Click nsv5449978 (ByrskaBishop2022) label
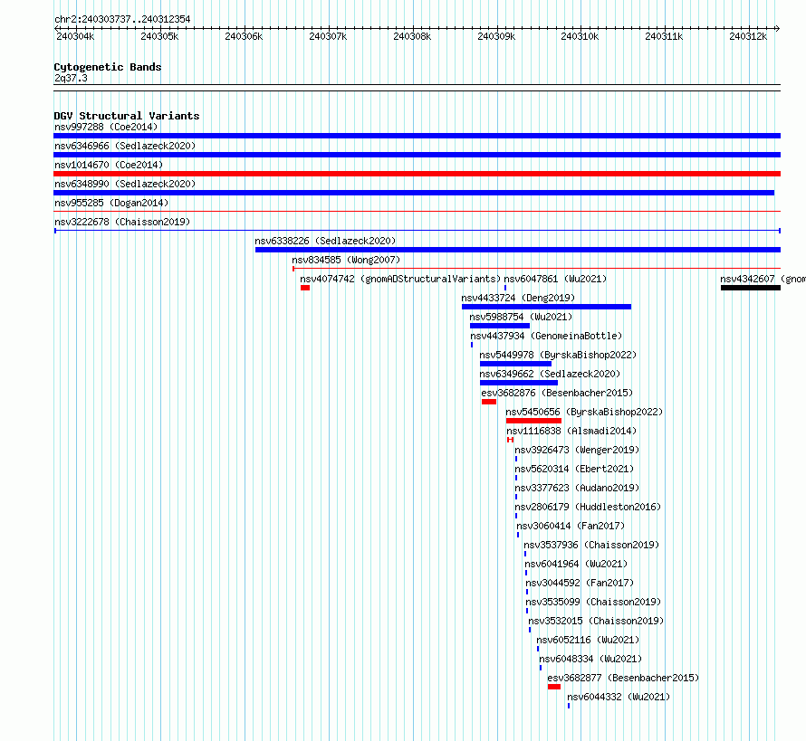The image size is (806, 741). tap(558, 355)
